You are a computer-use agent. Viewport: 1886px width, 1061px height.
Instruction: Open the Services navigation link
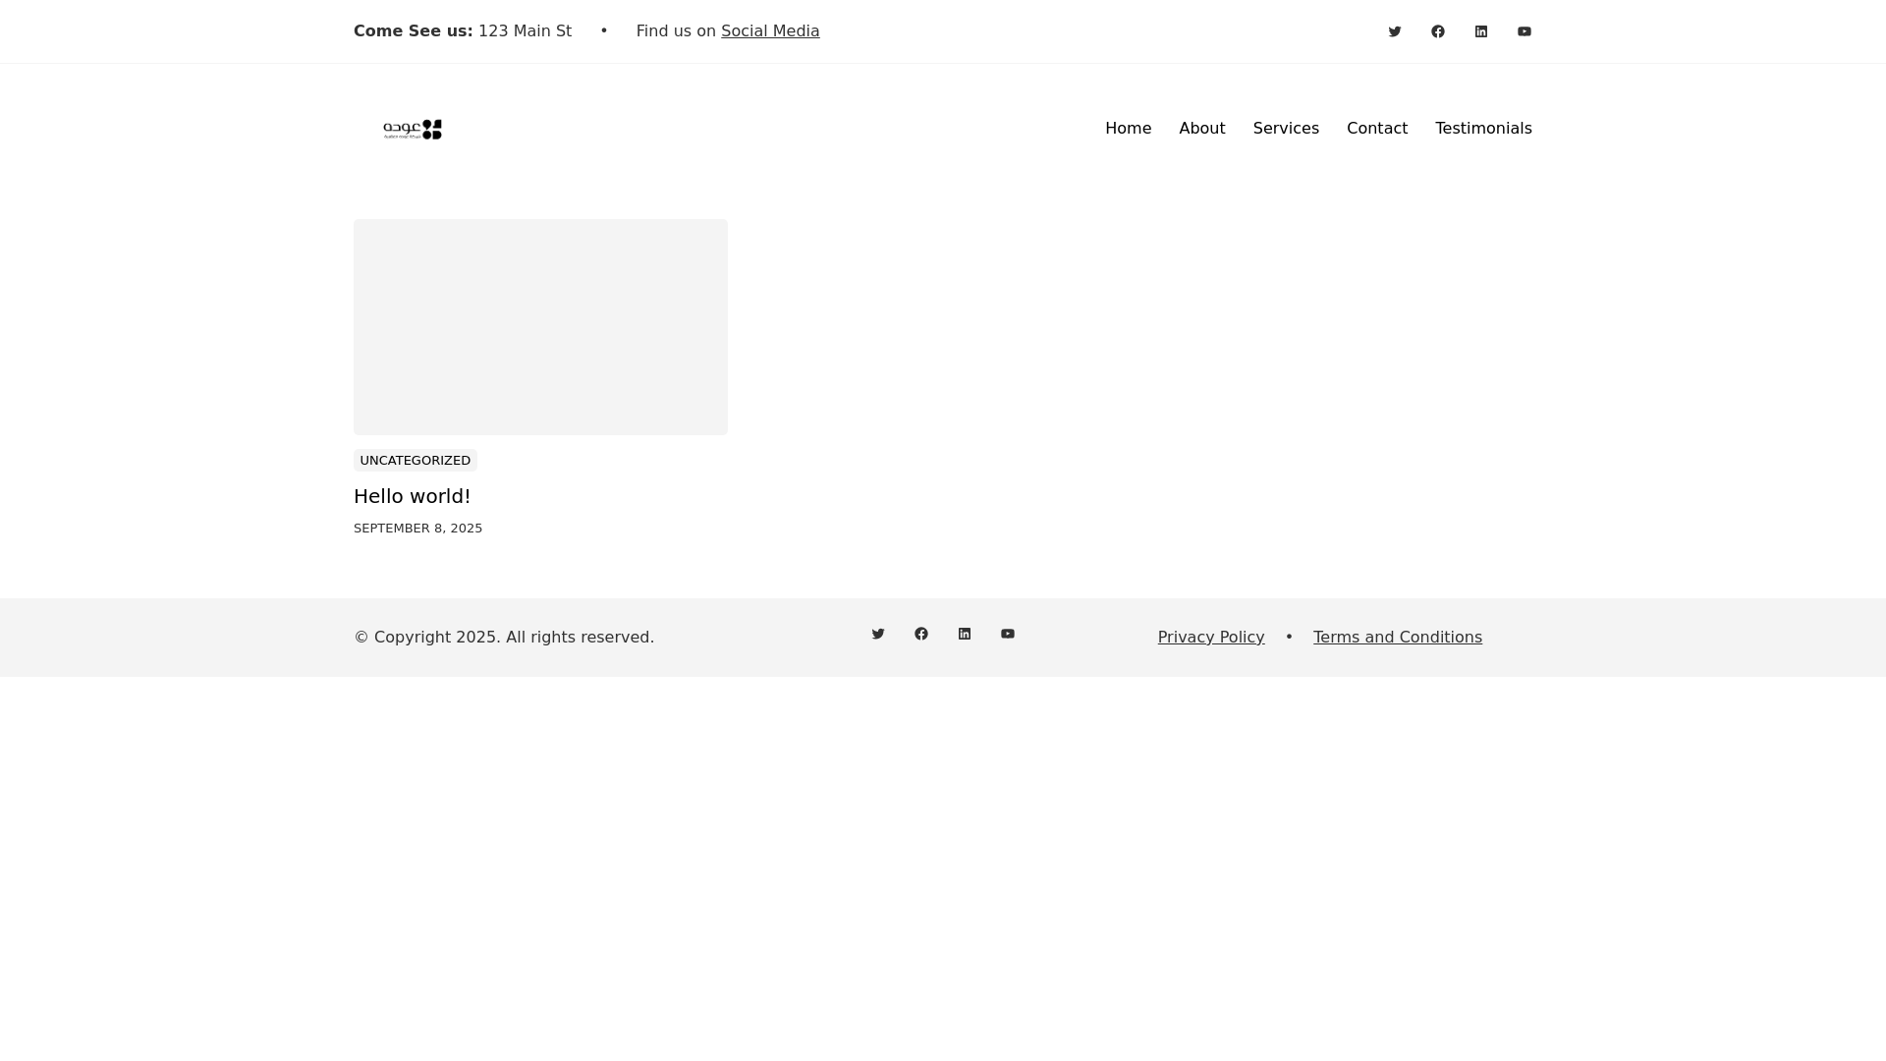1286,129
